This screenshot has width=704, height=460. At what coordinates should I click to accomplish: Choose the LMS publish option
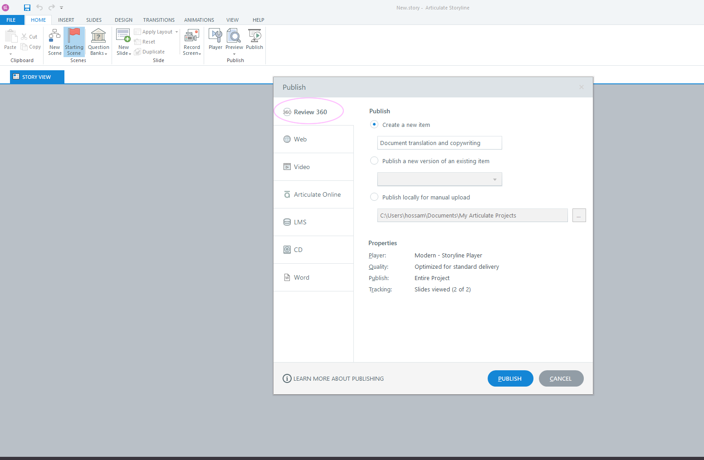tap(300, 222)
